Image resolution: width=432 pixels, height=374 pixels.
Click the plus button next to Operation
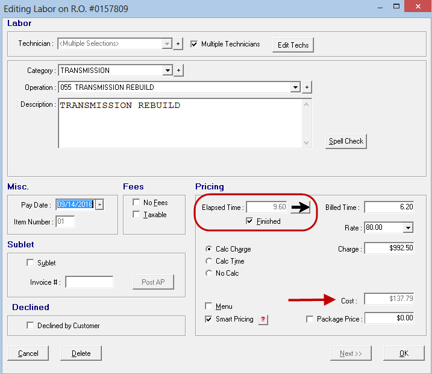[307, 87]
